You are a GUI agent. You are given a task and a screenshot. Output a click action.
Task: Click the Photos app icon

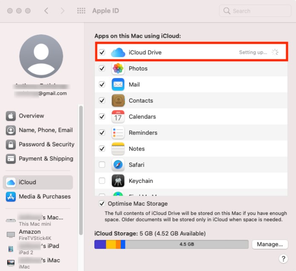[118, 68]
